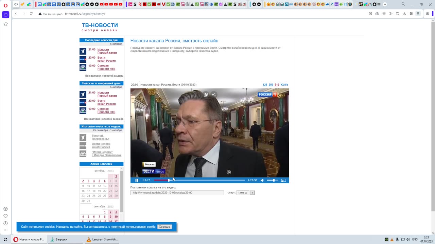Open the extensions cube icon
Viewport: 435px width, 244px height.
428,14
